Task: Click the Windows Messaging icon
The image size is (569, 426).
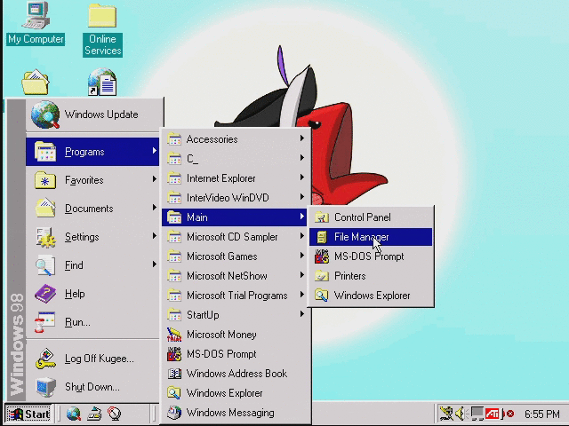Action: pos(174,413)
